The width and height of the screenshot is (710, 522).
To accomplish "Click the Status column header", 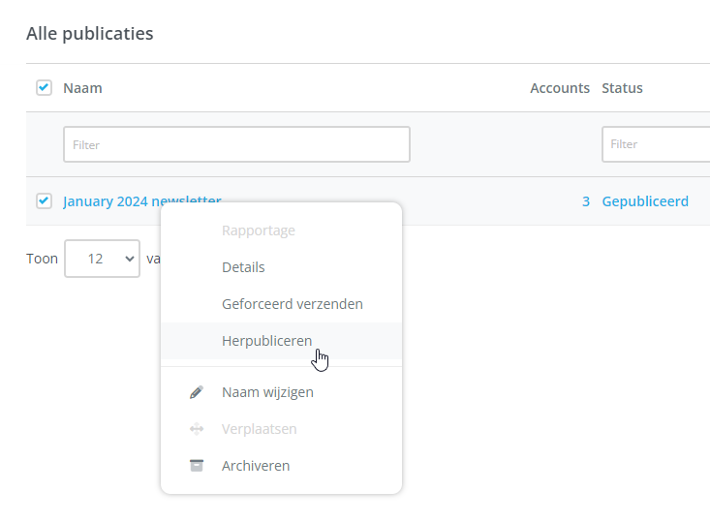I will click(x=622, y=88).
